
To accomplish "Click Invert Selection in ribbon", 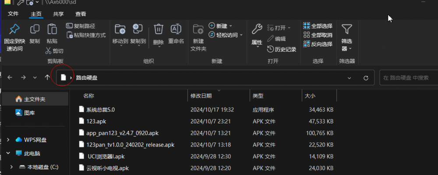I will pos(318,44).
